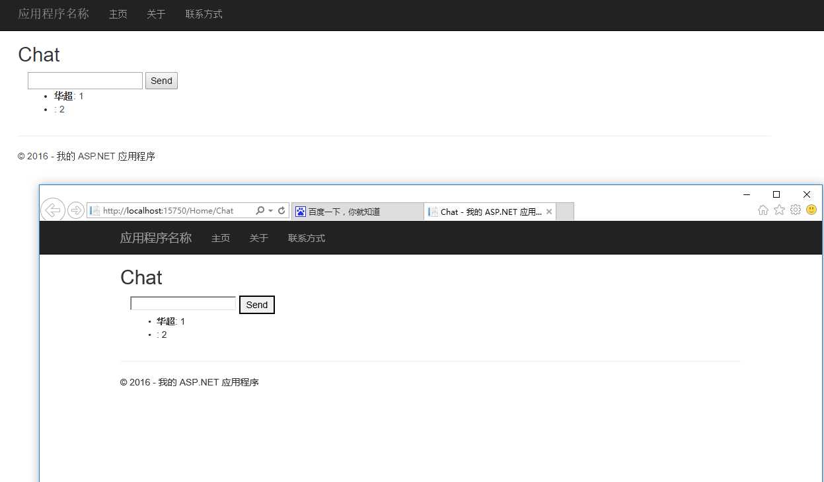Screen dimensions: 824x482
Task: Switch to the 百度一下,你就知道 tab
Action: point(357,212)
